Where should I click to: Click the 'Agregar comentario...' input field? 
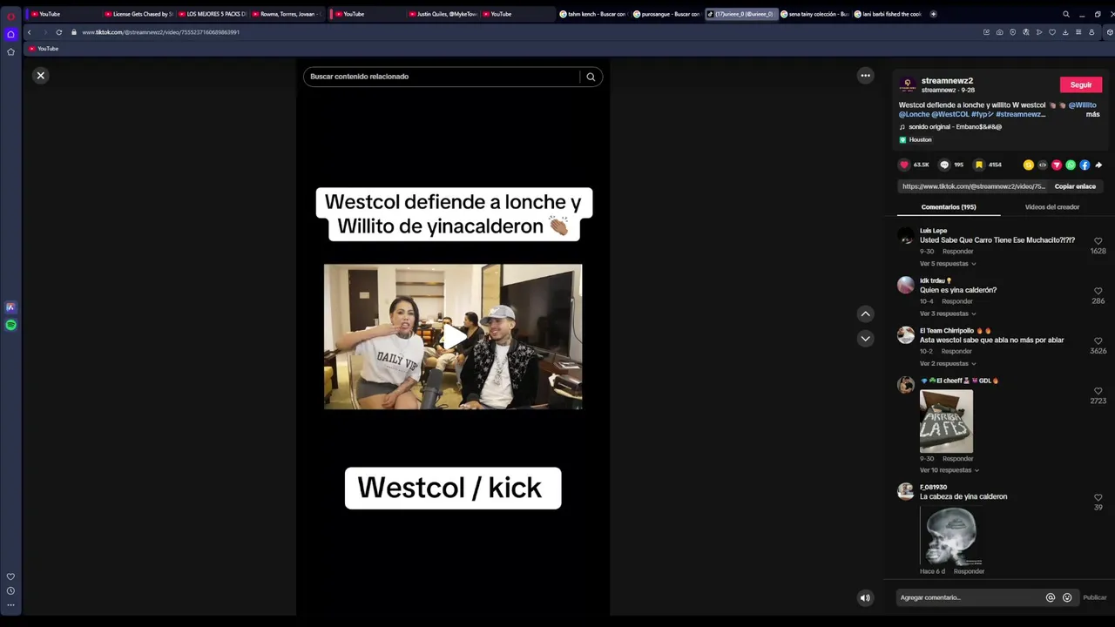(x=969, y=597)
